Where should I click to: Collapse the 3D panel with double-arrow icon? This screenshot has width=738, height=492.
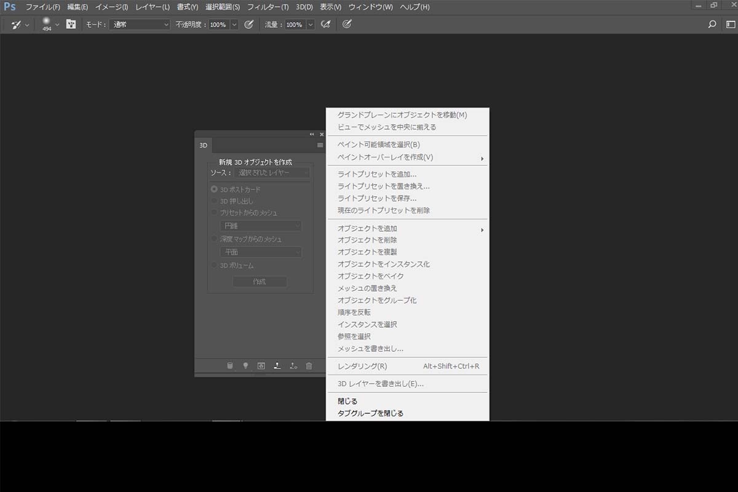tap(312, 134)
